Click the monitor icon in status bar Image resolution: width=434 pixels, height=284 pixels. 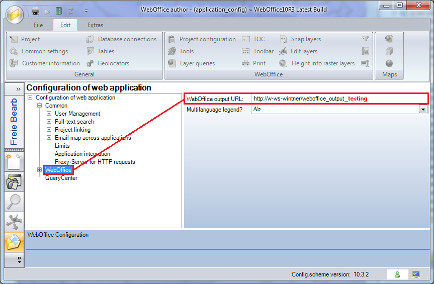point(416,274)
